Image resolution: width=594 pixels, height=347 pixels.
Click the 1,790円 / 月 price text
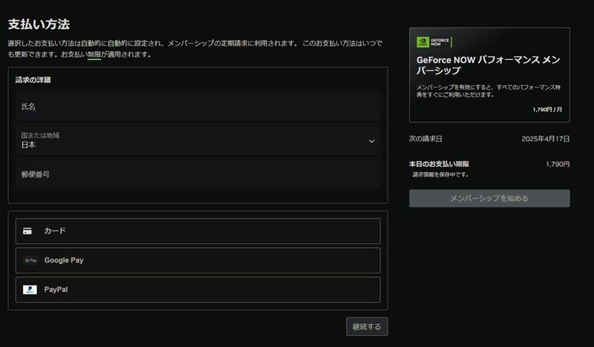547,109
